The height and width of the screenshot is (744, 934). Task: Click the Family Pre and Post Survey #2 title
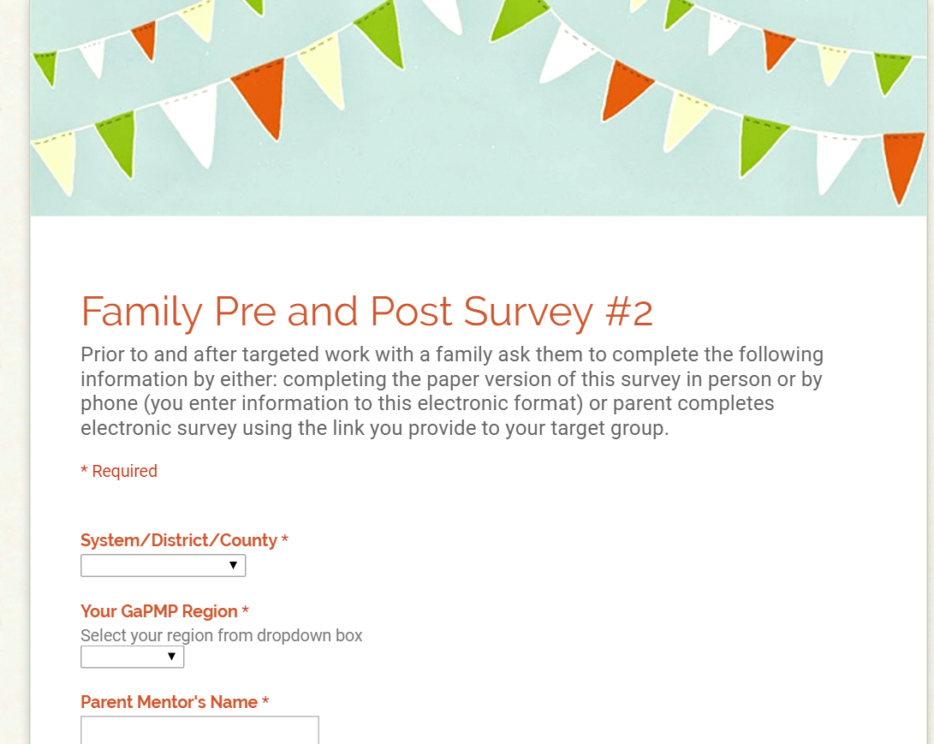tap(367, 312)
